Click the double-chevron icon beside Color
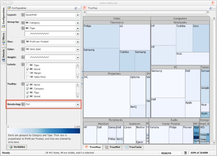Image resolution: width=217 pixels, height=156 pixels. (23, 49)
